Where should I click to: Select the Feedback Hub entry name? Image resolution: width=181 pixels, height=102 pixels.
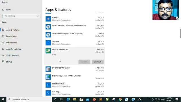[58, 84]
